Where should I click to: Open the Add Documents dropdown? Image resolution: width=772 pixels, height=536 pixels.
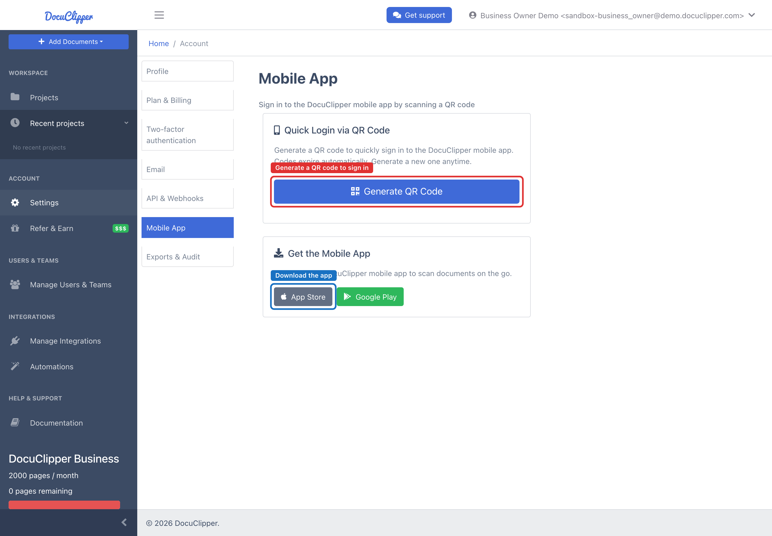point(69,42)
